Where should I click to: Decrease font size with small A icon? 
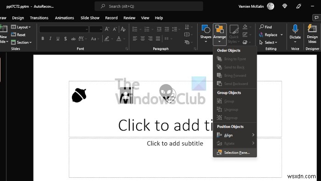tap(115, 29)
